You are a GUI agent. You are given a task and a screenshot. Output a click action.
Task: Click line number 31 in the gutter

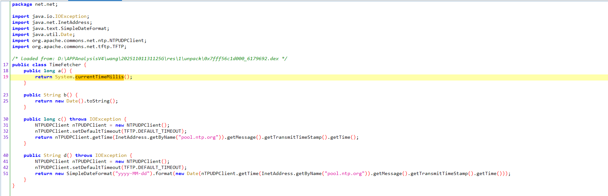click(x=6, y=125)
